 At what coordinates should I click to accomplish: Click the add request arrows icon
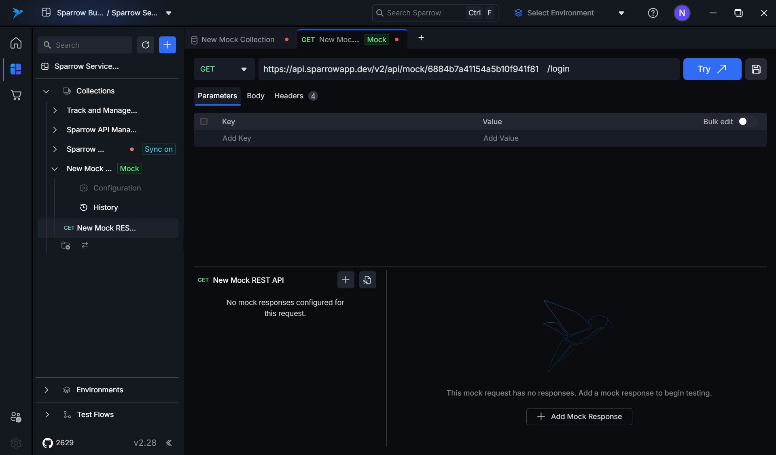[x=85, y=245]
